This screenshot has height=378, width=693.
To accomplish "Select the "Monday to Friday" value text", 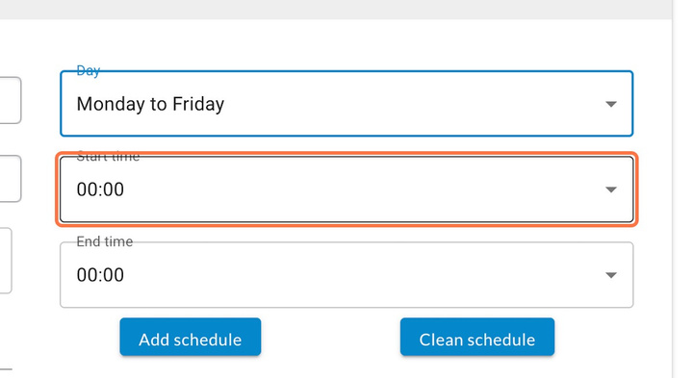I will point(150,104).
